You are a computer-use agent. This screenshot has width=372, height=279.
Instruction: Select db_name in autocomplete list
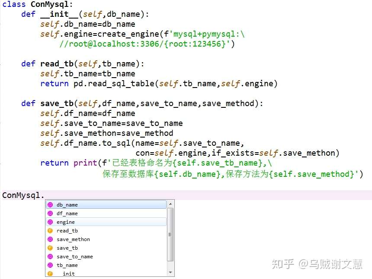[x=106, y=205]
